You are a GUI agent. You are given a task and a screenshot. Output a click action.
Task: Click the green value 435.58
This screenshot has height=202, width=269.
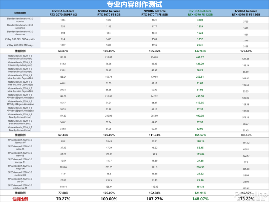pos(200,96)
